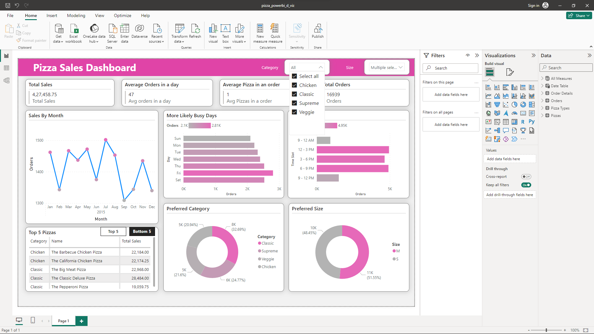
Task: Enable the Cross-report toggle
Action: (x=526, y=177)
